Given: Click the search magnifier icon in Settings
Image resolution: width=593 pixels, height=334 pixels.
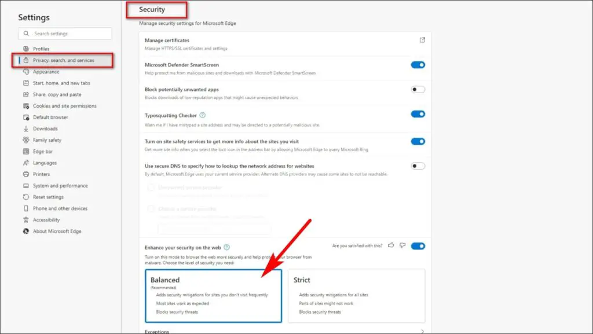Looking at the screenshot, I should tap(26, 34).
